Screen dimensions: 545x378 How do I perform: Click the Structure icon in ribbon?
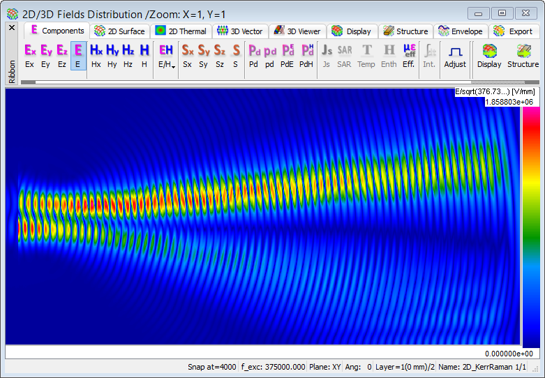[x=523, y=55]
